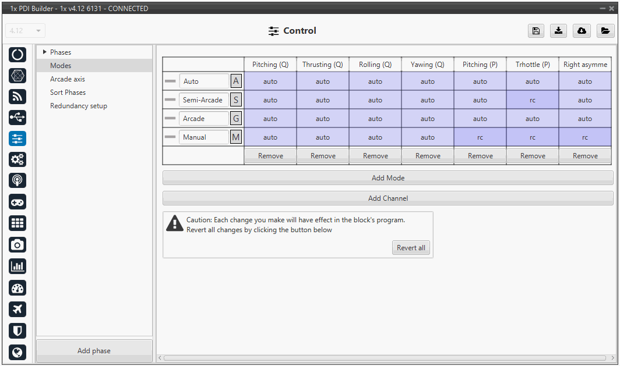Click the camera icon in the sidebar
The image size is (620, 366).
[17, 245]
